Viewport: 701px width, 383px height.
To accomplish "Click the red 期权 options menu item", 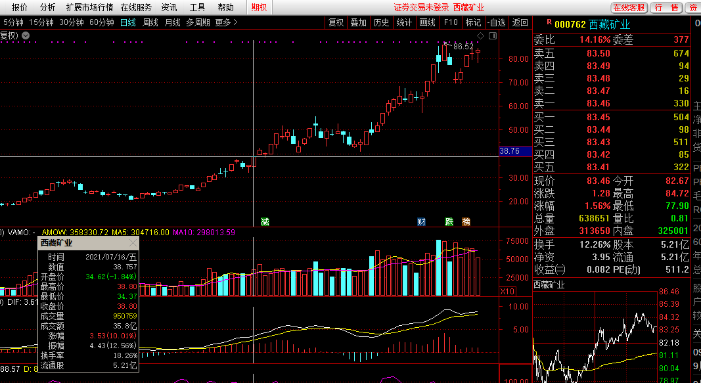I will click(x=259, y=8).
